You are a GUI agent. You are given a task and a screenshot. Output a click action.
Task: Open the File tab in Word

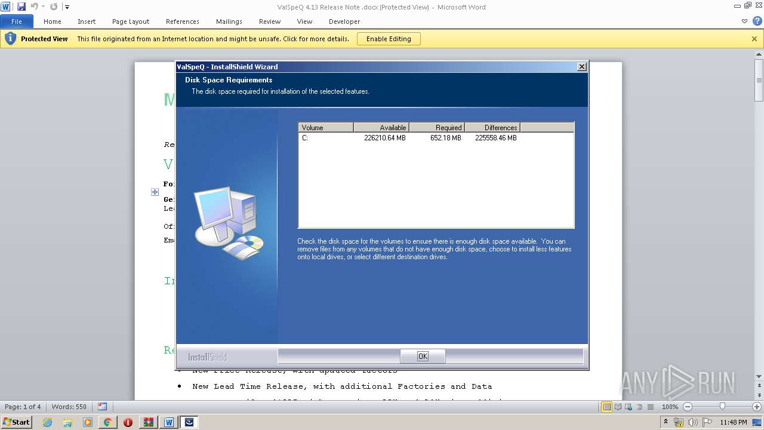click(x=17, y=21)
